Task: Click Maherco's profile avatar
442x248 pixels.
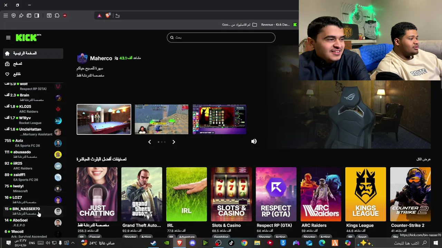Action: click(x=82, y=58)
